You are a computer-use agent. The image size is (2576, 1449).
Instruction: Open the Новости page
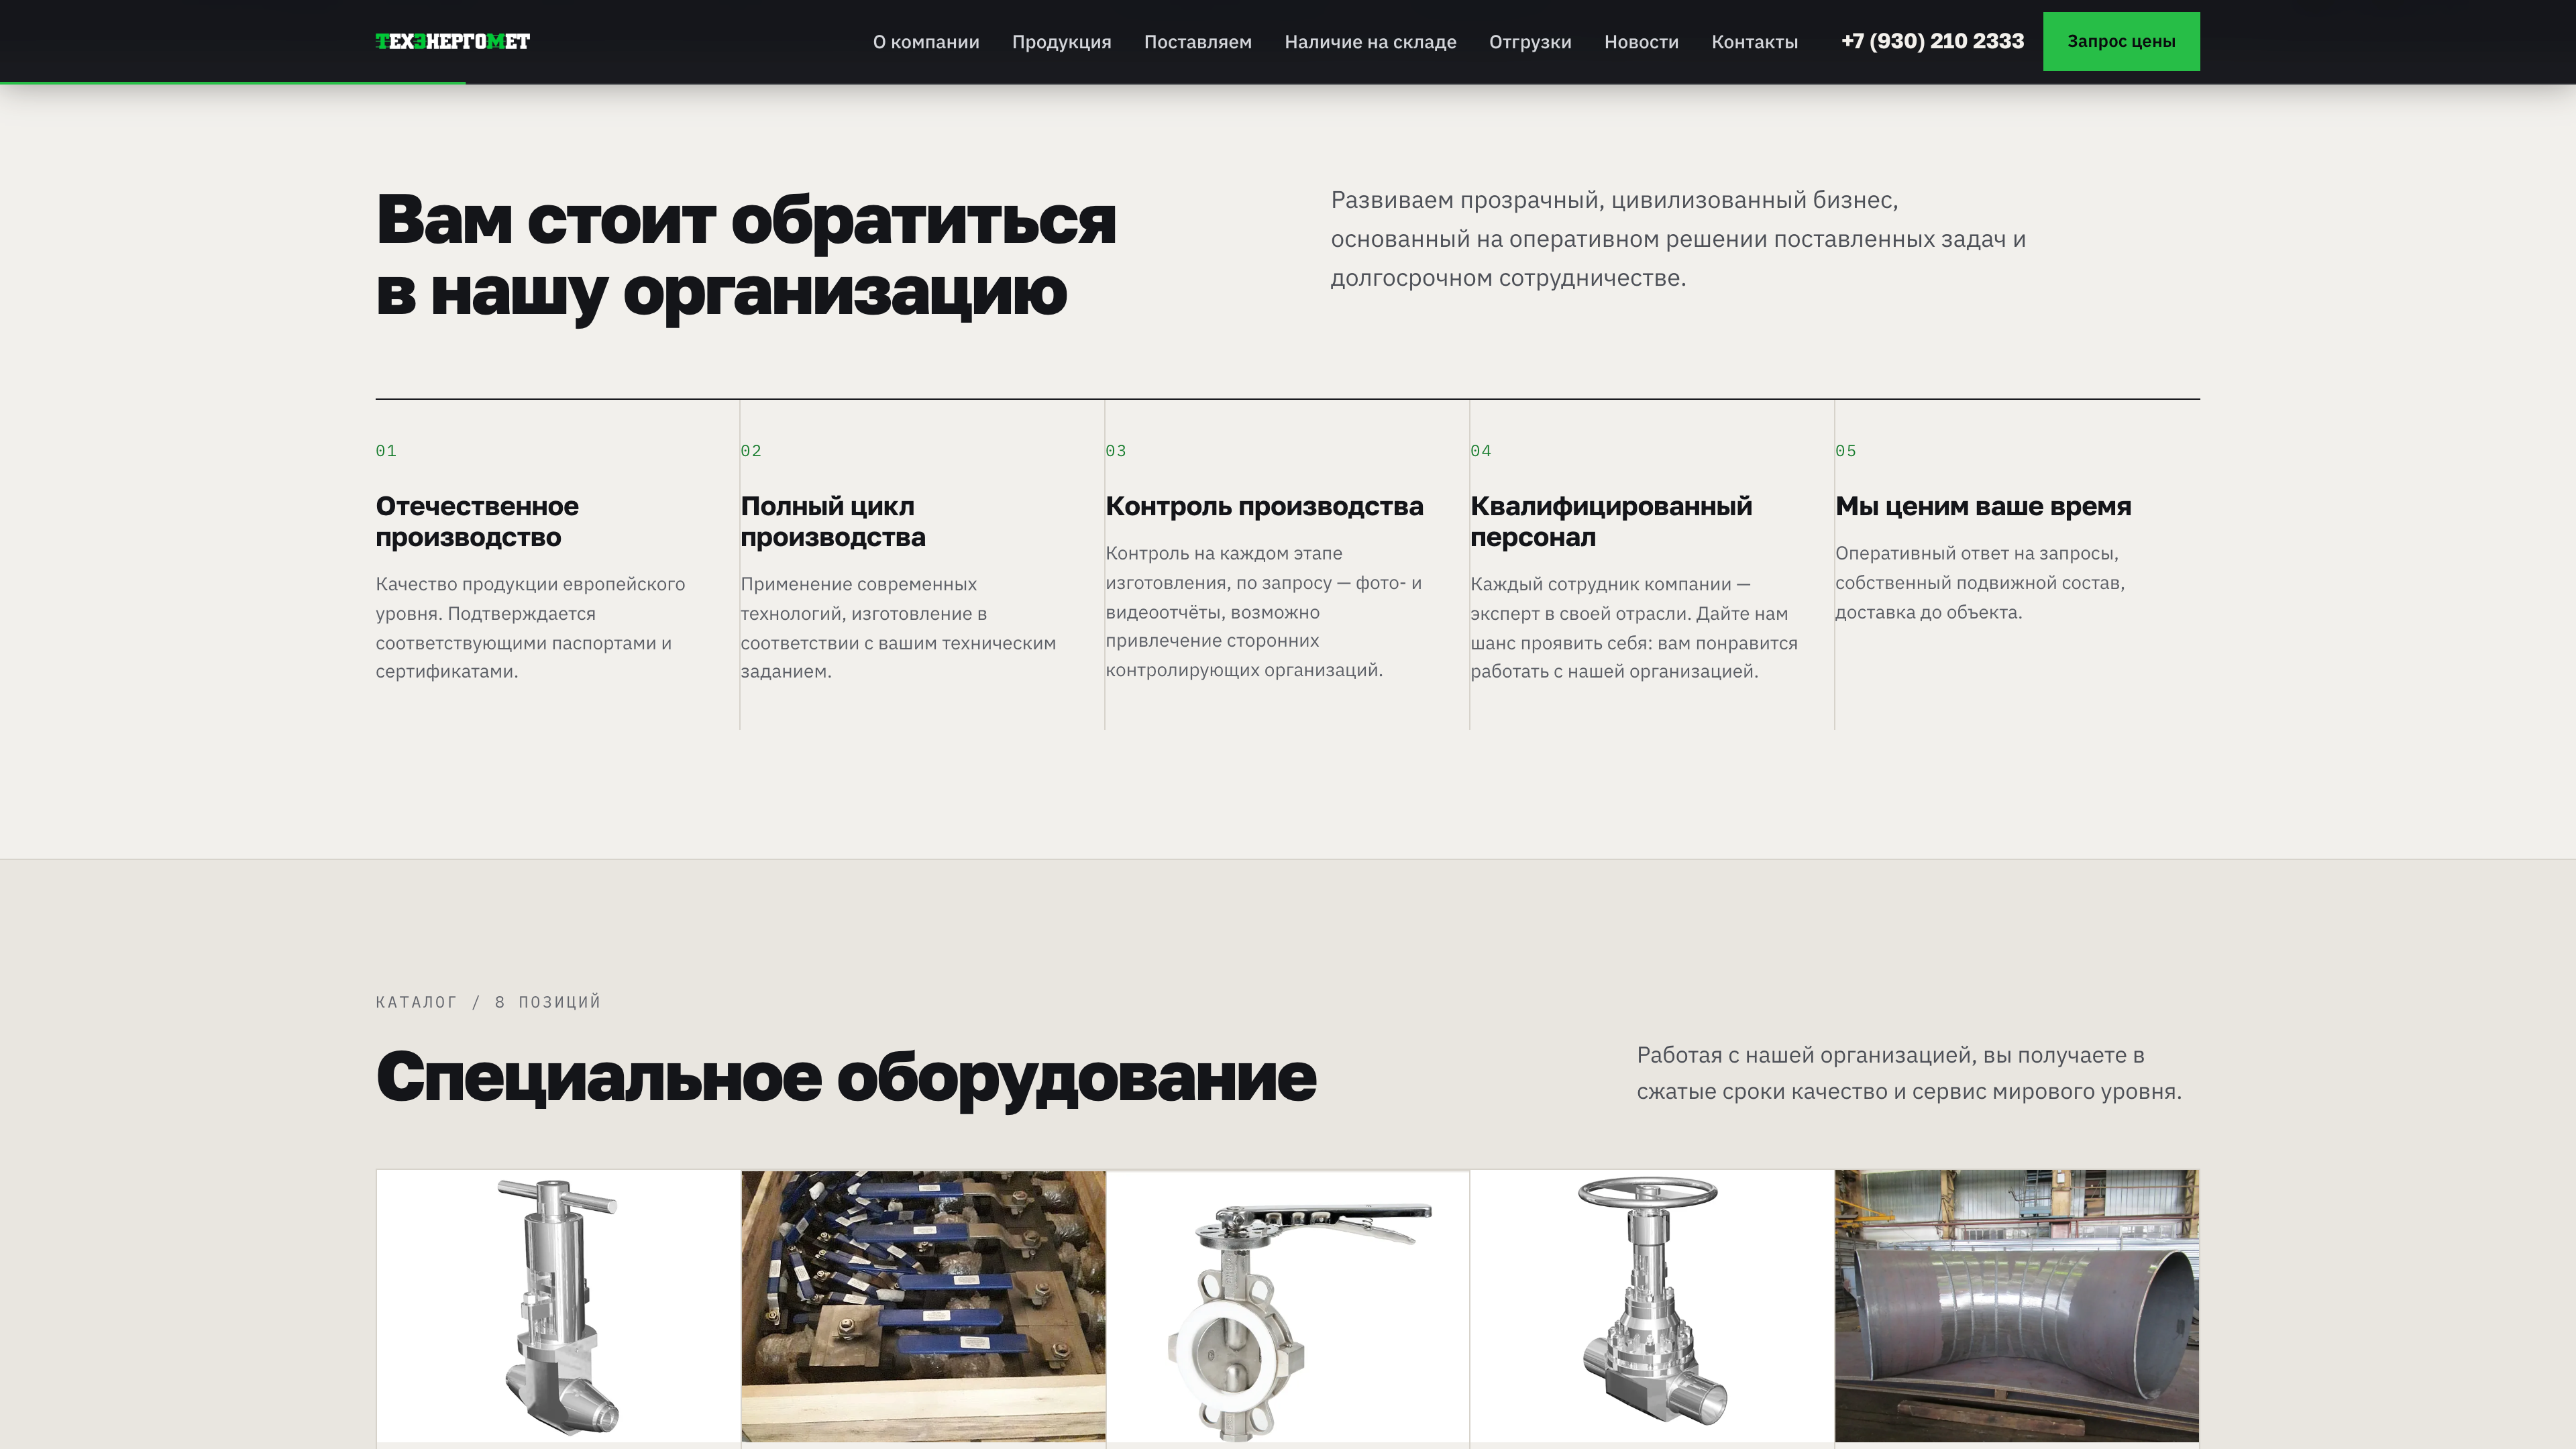click(x=1641, y=42)
